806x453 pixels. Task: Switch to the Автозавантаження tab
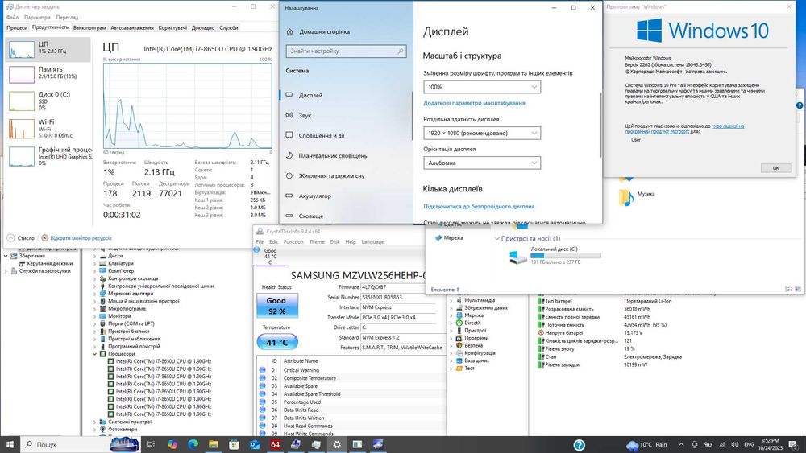132,27
